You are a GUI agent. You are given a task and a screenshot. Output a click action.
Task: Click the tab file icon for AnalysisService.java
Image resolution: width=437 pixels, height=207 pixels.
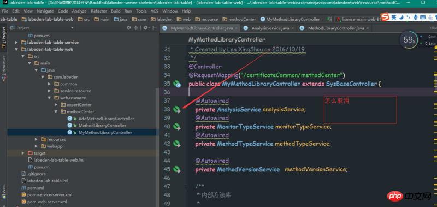245,28
